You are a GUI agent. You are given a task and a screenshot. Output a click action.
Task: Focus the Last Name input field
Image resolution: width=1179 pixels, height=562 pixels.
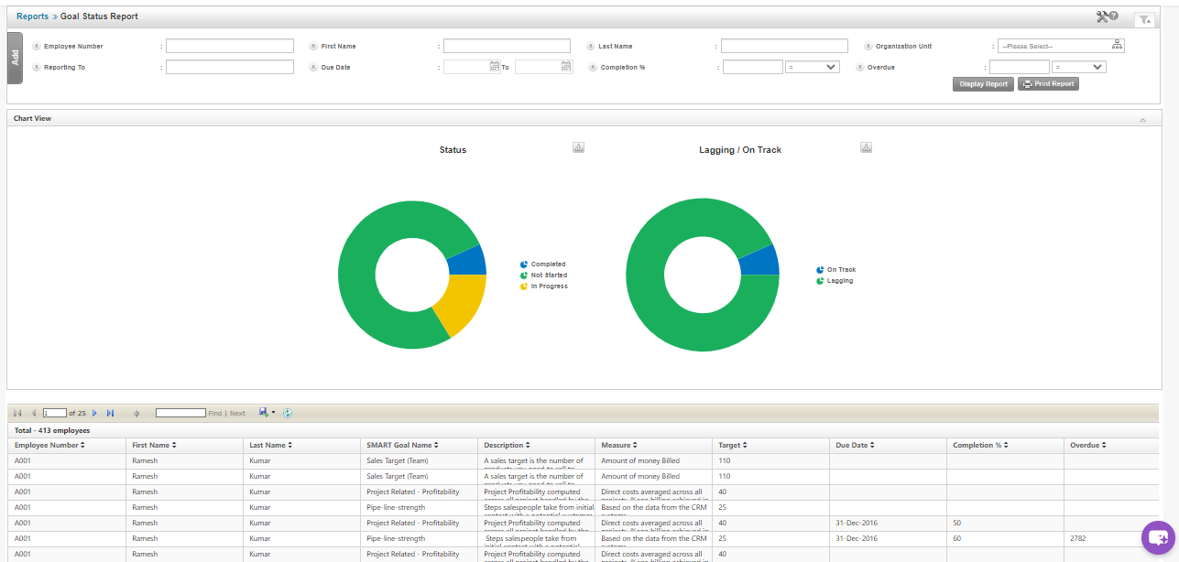(785, 46)
